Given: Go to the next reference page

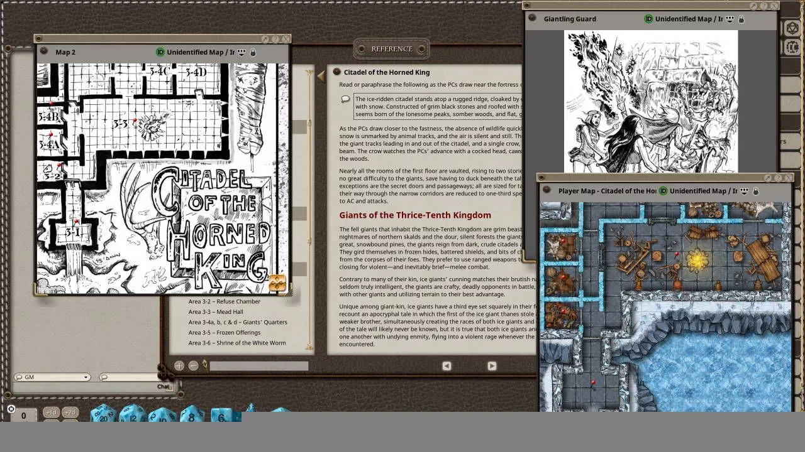Looking at the screenshot, I should [492, 366].
